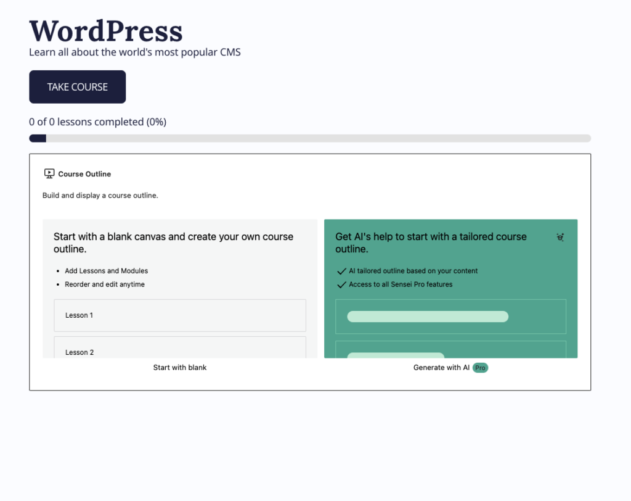The height and width of the screenshot is (501, 631).
Task: Click the '0 of 0 lessons completed' text
Action: point(98,122)
